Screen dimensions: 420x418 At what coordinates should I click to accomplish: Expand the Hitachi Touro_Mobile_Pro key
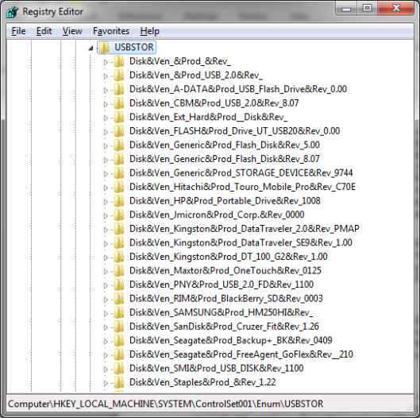click(x=106, y=188)
